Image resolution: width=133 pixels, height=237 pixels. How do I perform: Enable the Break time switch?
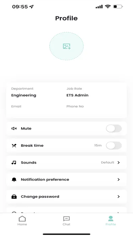(x=114, y=145)
